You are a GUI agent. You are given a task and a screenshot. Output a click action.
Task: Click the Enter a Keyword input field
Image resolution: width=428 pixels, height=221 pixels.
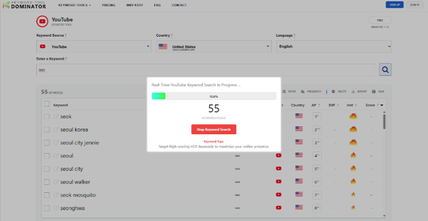click(206, 70)
